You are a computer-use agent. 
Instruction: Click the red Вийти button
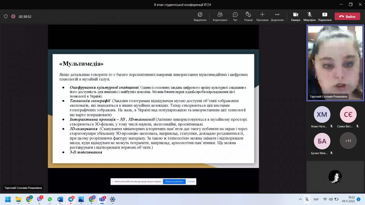347,16
